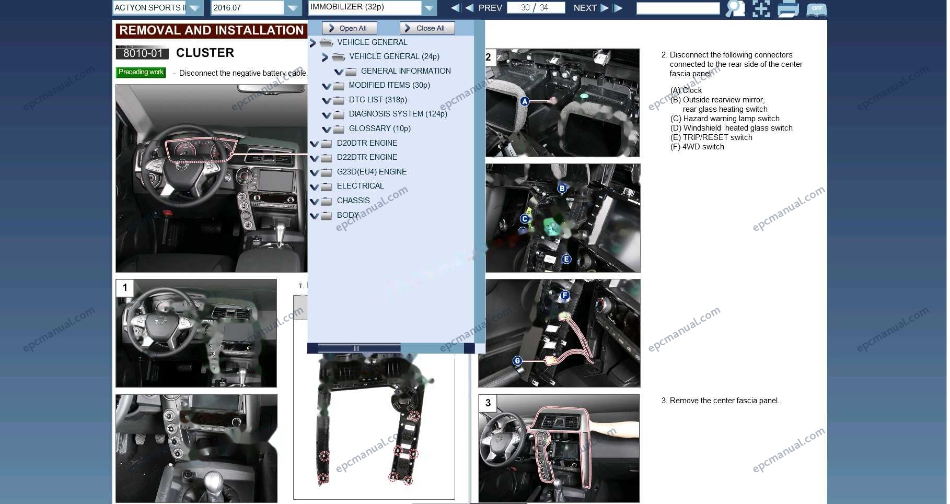Open the IMMOBILIZER (32p) section dropdown
The height and width of the screenshot is (504, 950).
click(x=428, y=8)
